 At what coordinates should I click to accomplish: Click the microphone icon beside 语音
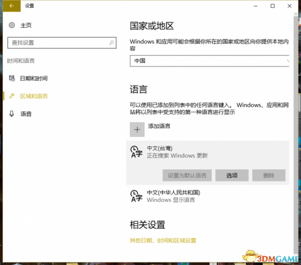(12, 114)
